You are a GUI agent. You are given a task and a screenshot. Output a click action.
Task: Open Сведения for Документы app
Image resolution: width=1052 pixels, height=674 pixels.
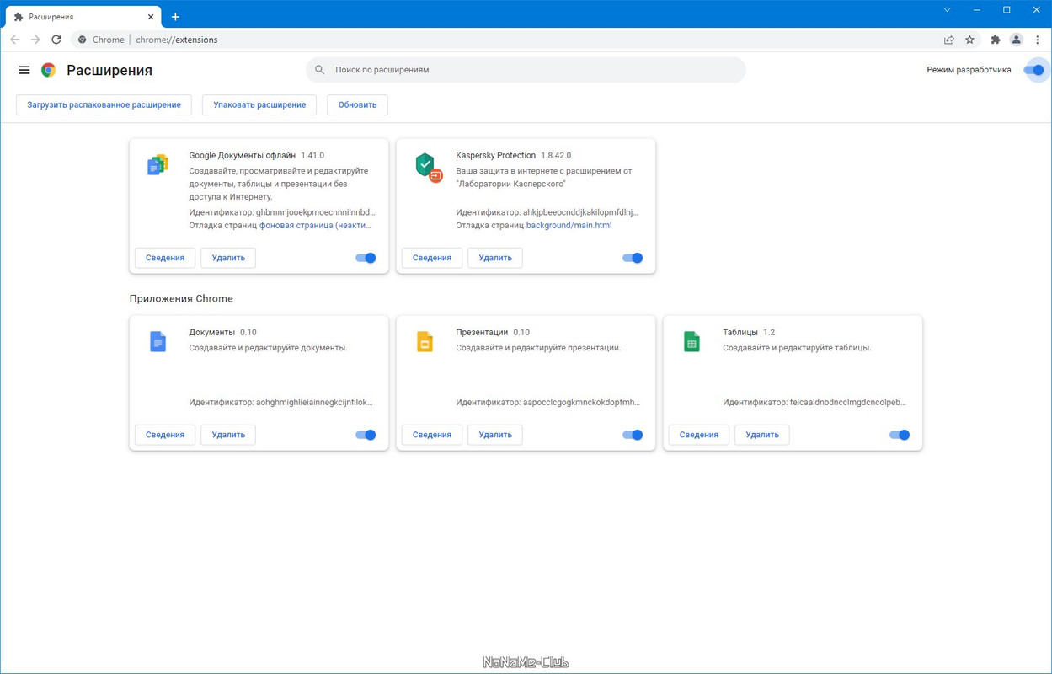[x=165, y=435]
